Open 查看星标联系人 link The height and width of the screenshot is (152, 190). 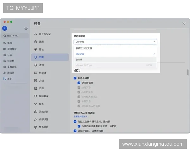coord(80,117)
